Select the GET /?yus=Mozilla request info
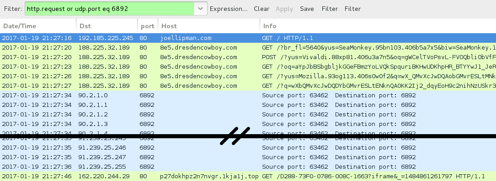This screenshot has width=496, height=181. tap(379, 76)
